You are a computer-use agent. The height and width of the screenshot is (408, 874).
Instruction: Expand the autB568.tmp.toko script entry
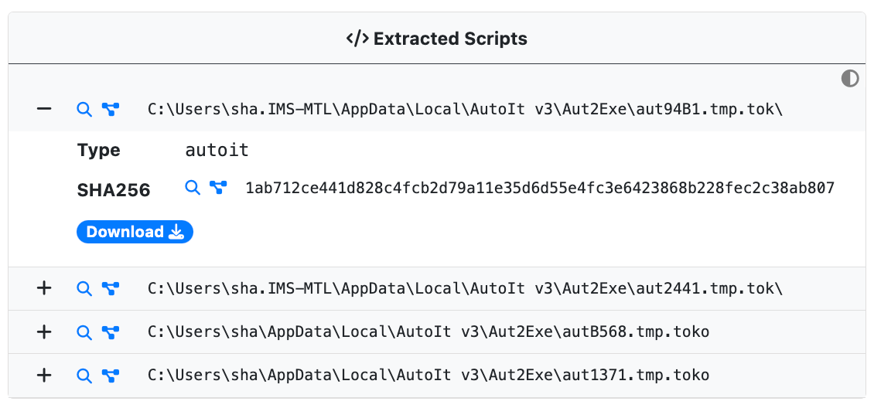point(45,332)
